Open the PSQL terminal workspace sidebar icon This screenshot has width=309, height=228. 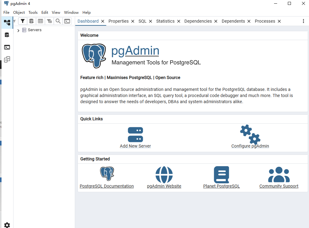(x=7, y=47)
